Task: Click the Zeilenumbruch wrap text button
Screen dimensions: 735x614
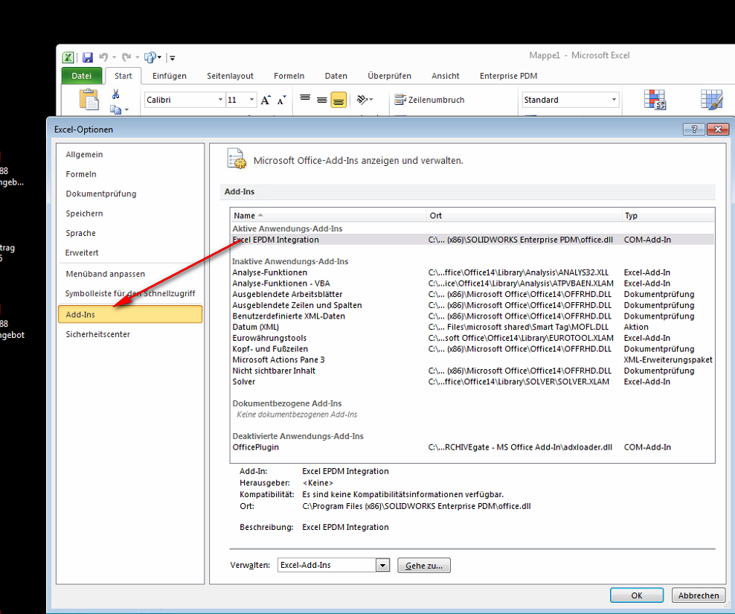Action: coord(429,100)
